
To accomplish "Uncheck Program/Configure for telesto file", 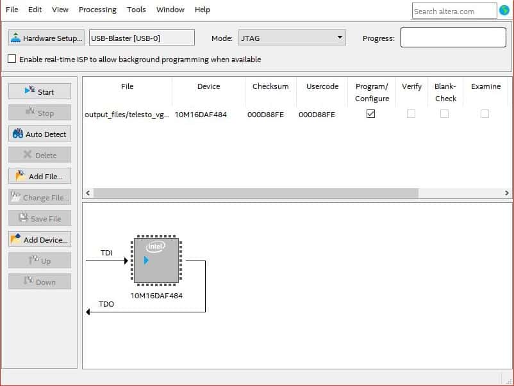I will click(x=370, y=114).
